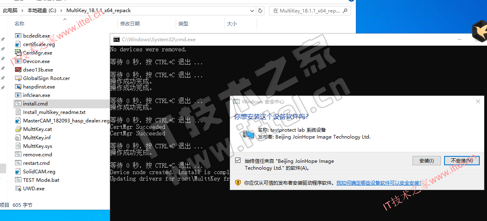Viewport: 487px width, 221px height.
Task: Sort files by 修改日期 column
Action: [x=130, y=24]
